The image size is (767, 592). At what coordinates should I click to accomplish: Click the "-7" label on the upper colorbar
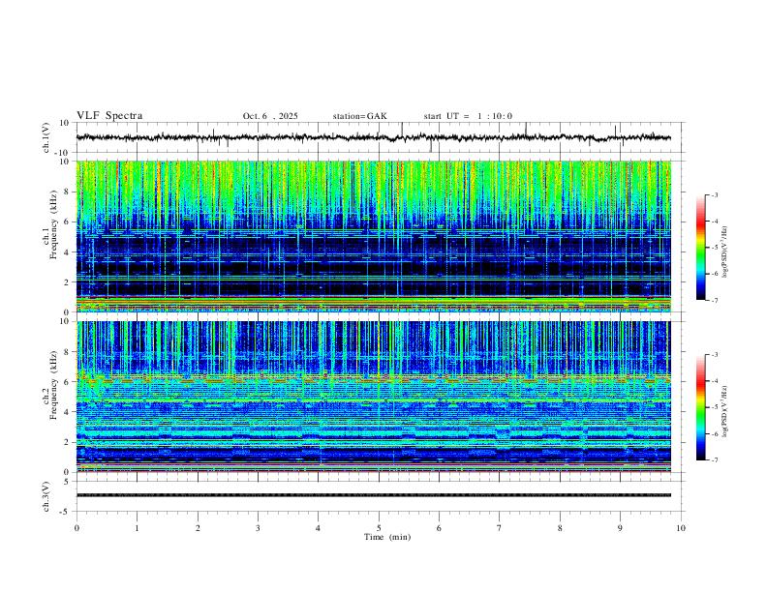[714, 301]
